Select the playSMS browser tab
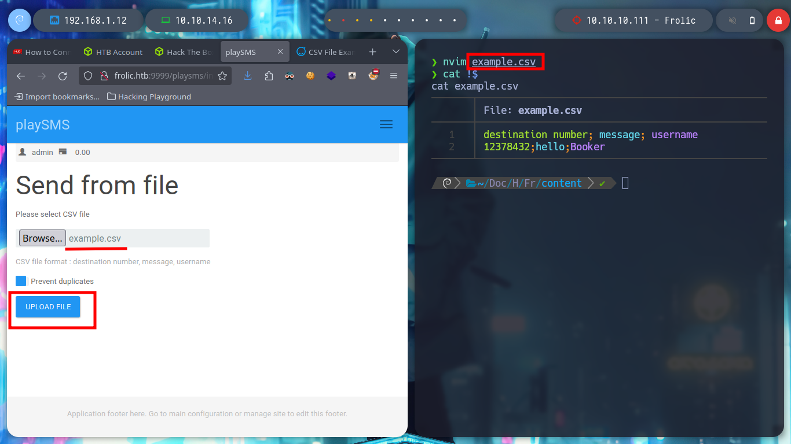791x444 pixels. click(x=255, y=52)
